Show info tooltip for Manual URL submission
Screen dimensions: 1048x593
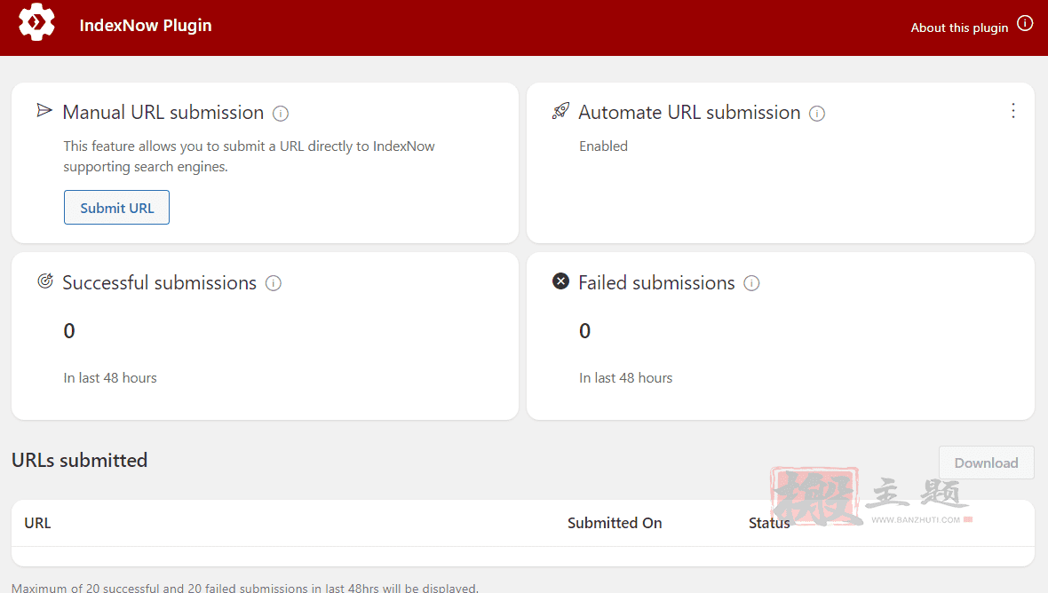(x=281, y=114)
